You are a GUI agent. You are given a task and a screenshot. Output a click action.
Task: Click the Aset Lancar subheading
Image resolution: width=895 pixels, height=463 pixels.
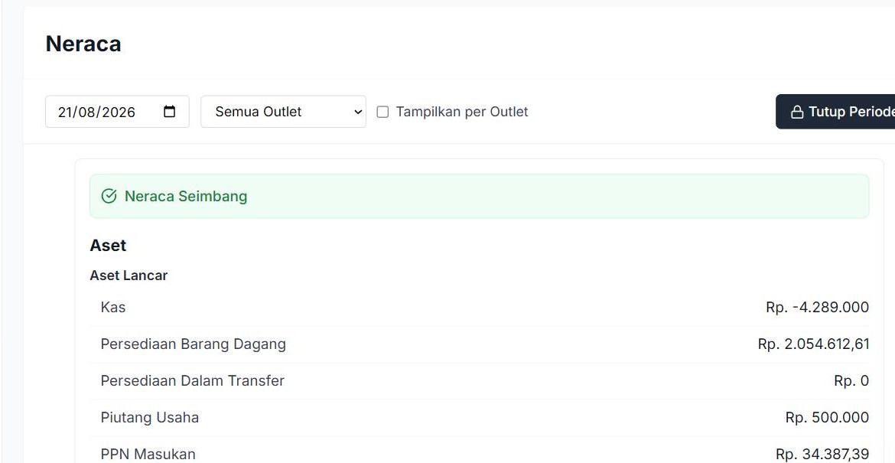pyautogui.click(x=129, y=276)
